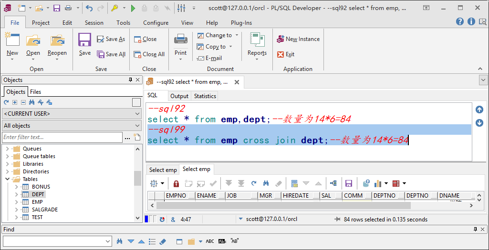Select the SALGRADE table in tree
The width and height of the screenshot is (489, 250).
click(x=44, y=210)
